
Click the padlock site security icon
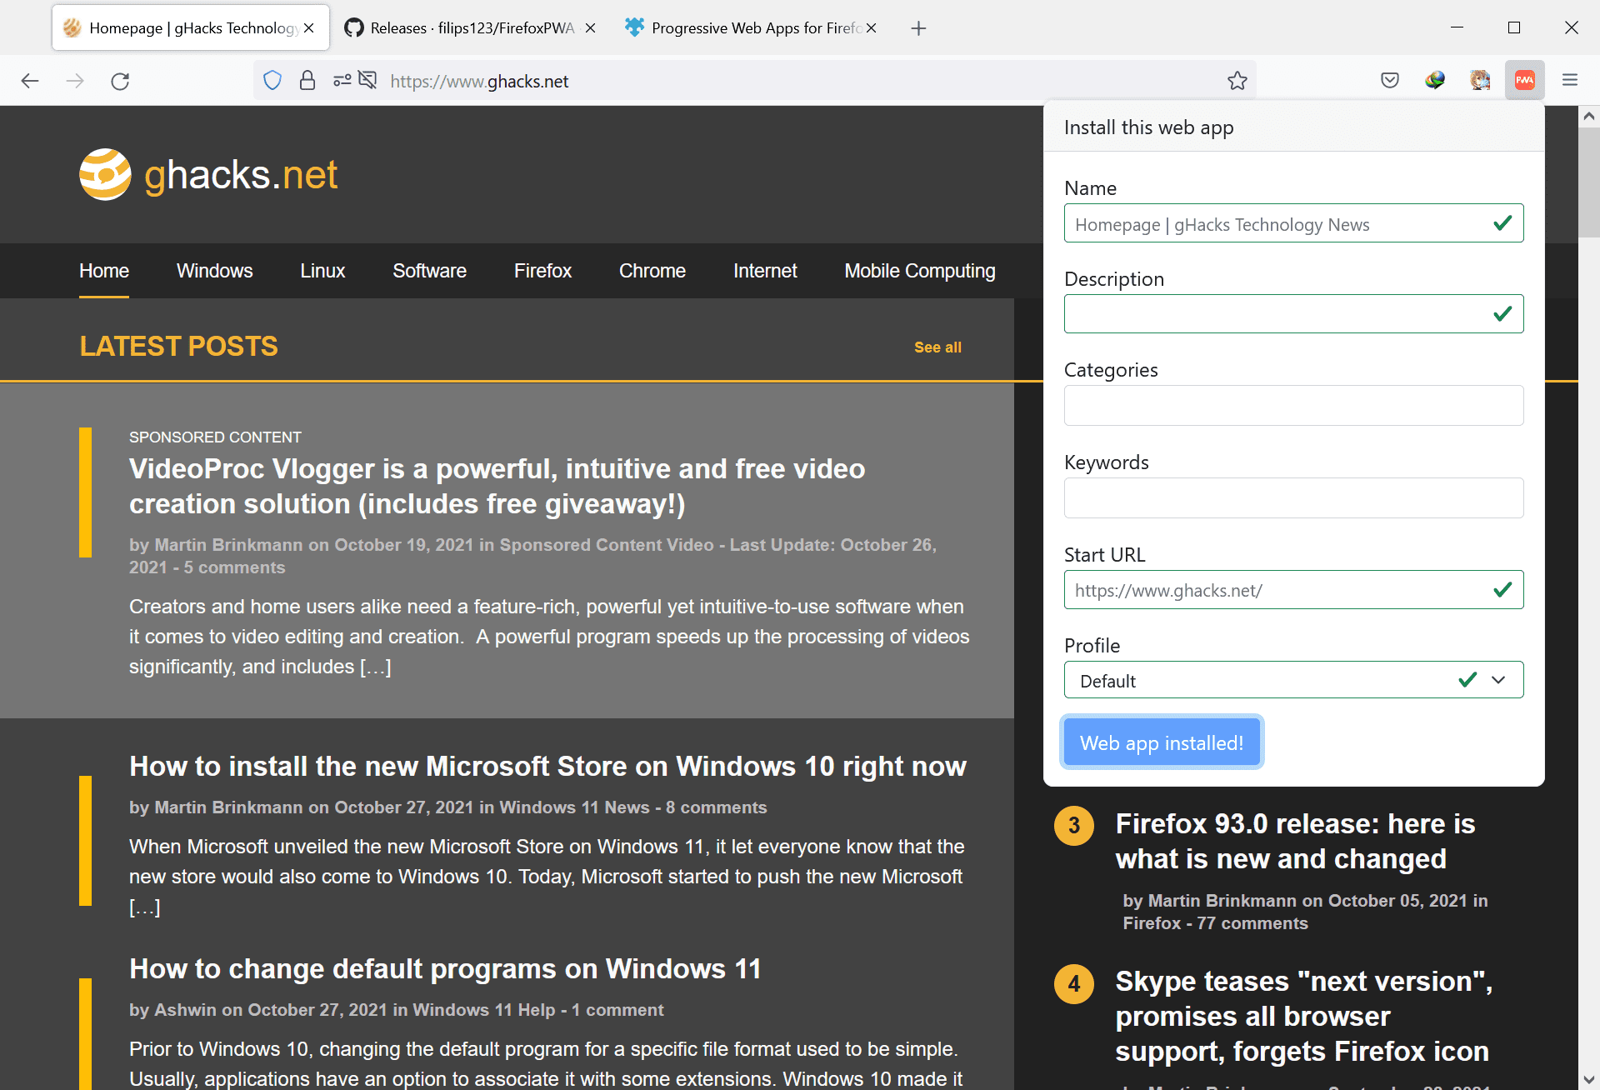pos(307,81)
